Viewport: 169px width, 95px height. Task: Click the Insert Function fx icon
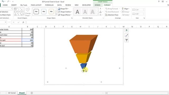tap(23, 22)
